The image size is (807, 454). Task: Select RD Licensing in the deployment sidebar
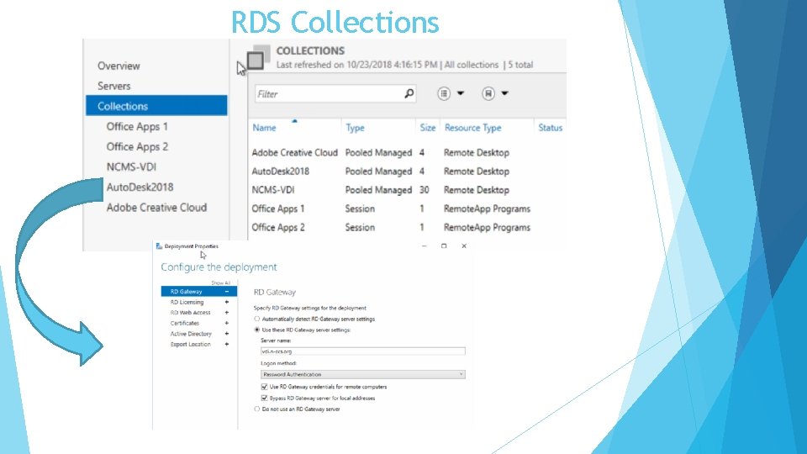[x=187, y=302]
